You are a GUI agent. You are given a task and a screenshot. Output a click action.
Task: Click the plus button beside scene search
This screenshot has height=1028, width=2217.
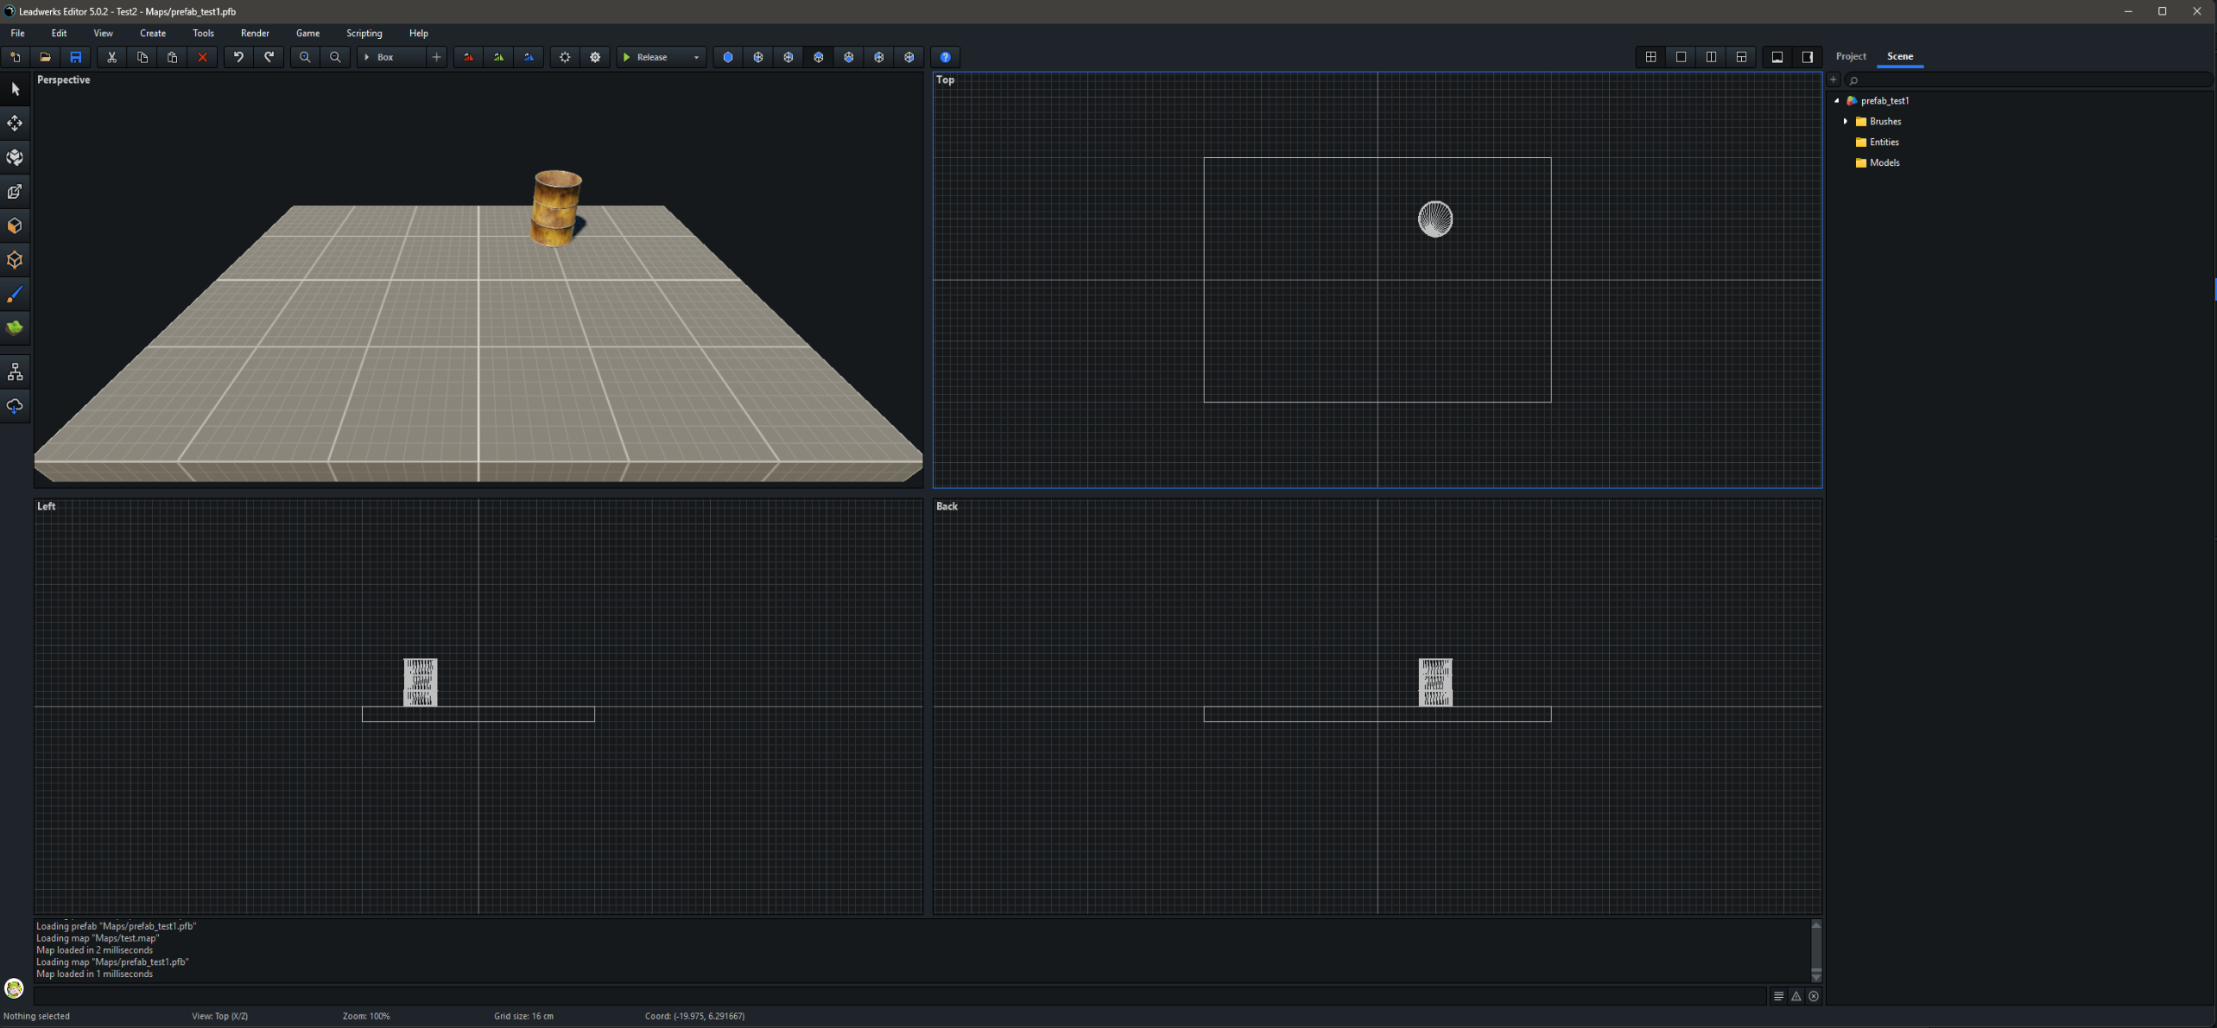1833,79
